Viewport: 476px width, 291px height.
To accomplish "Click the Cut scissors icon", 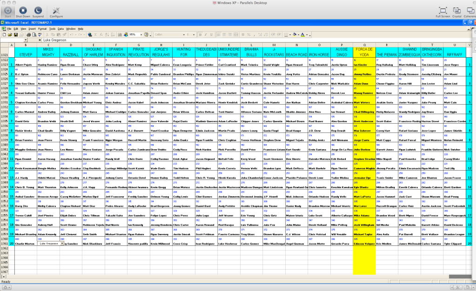I will (47, 34).
